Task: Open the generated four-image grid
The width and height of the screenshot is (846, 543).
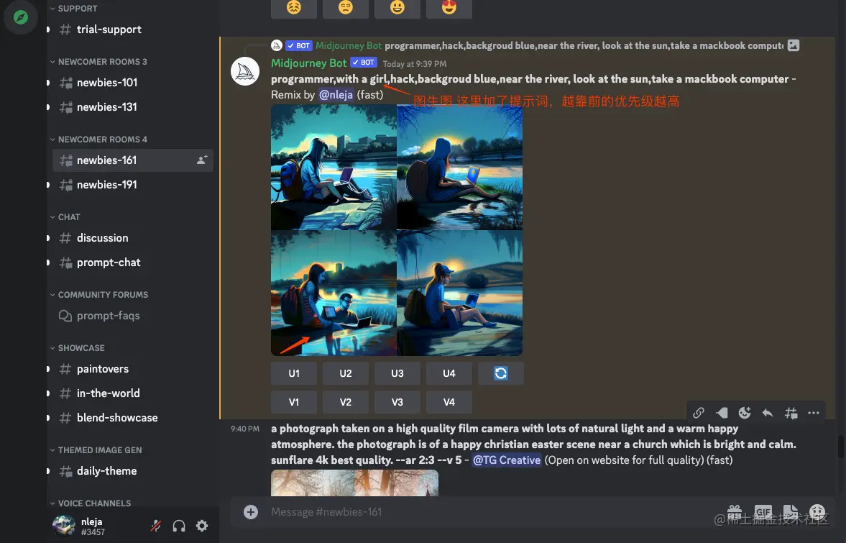Action: pos(397,230)
